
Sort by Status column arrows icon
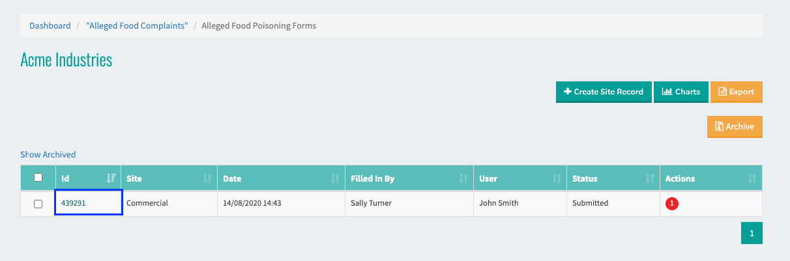650,178
